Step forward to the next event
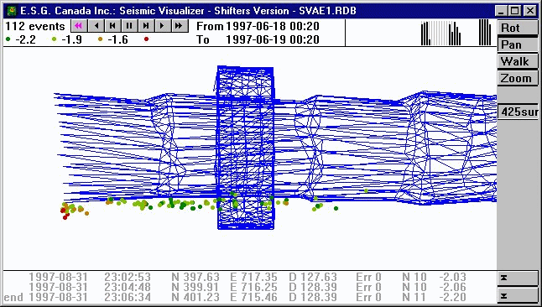 pos(146,25)
